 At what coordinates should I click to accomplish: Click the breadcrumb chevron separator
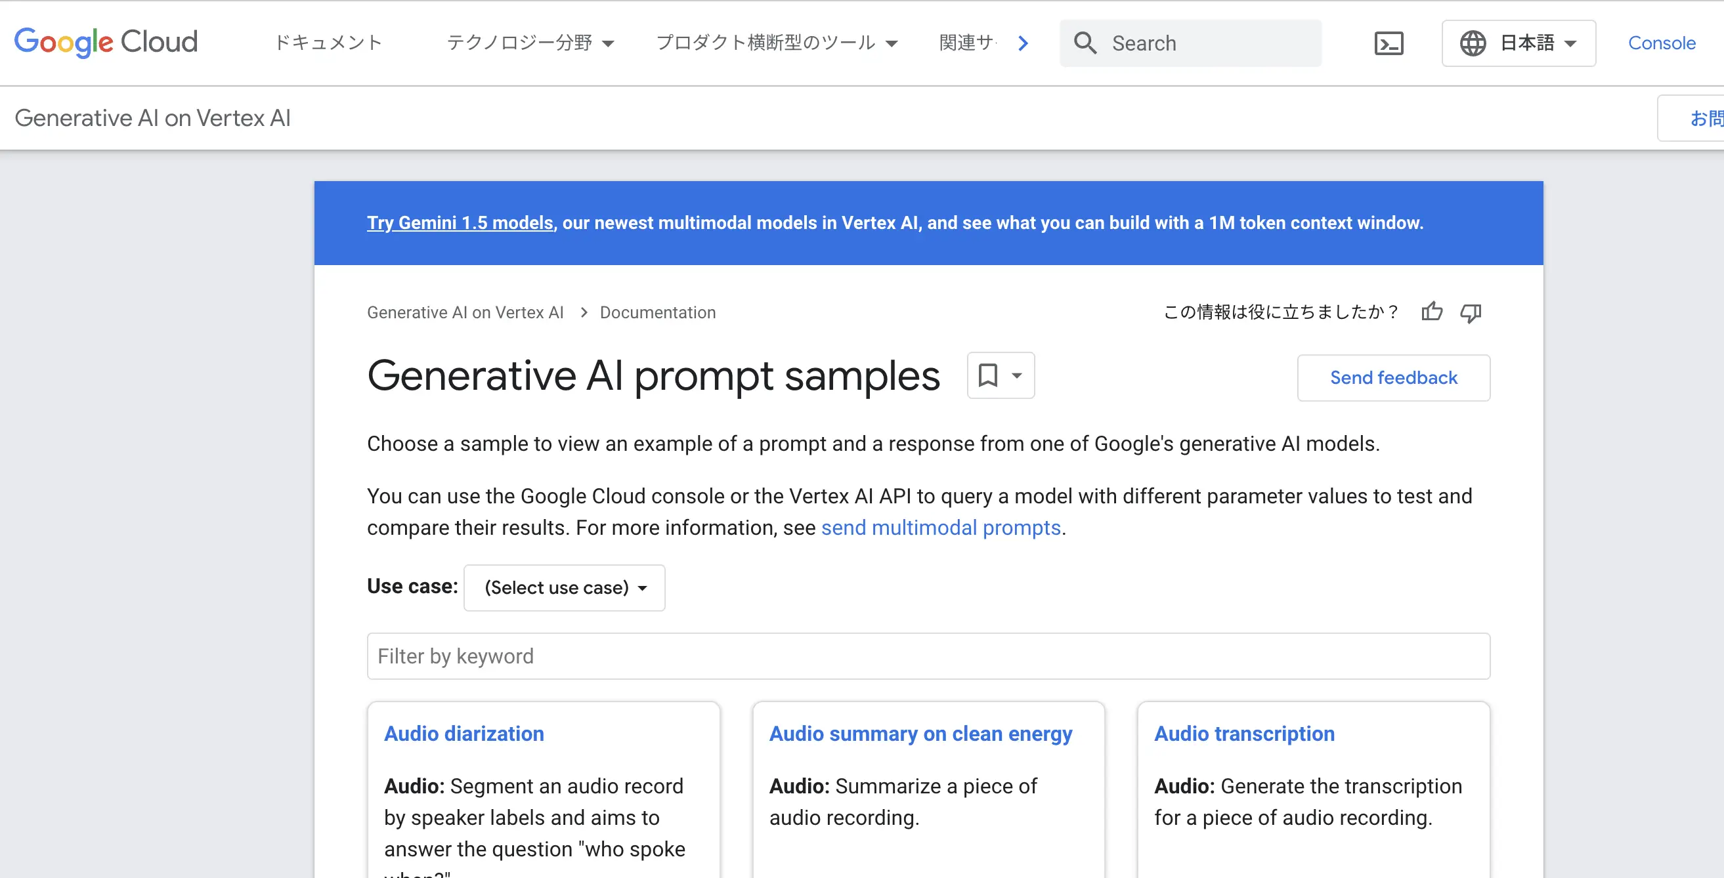pyautogui.click(x=584, y=312)
